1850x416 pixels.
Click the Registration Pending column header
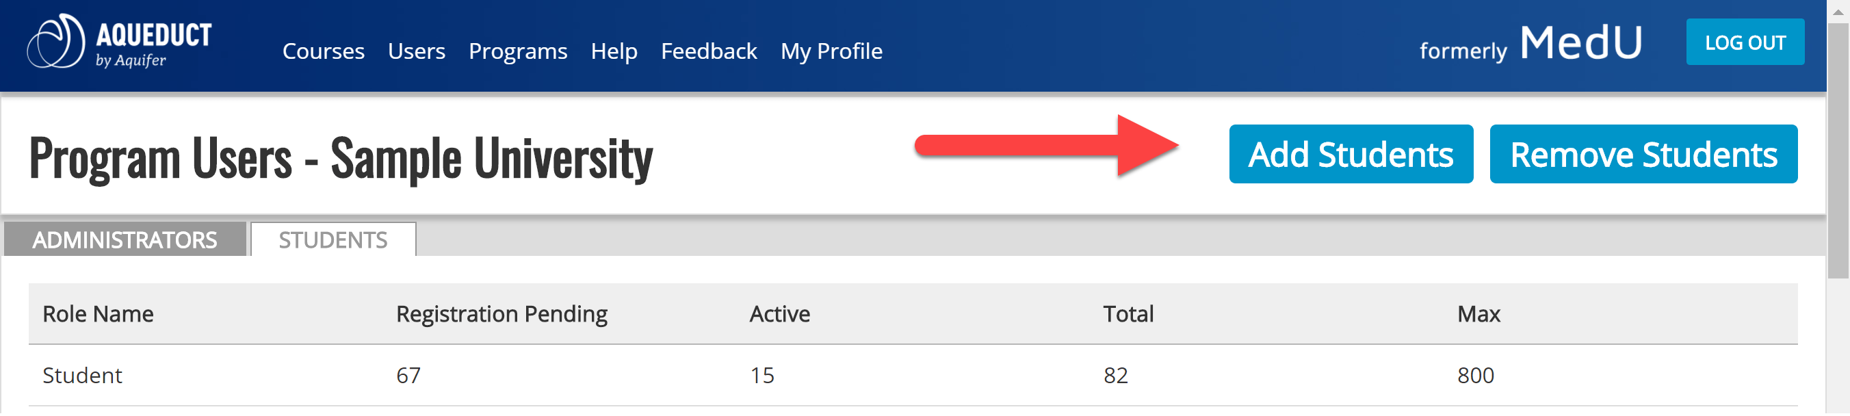pyautogui.click(x=501, y=315)
